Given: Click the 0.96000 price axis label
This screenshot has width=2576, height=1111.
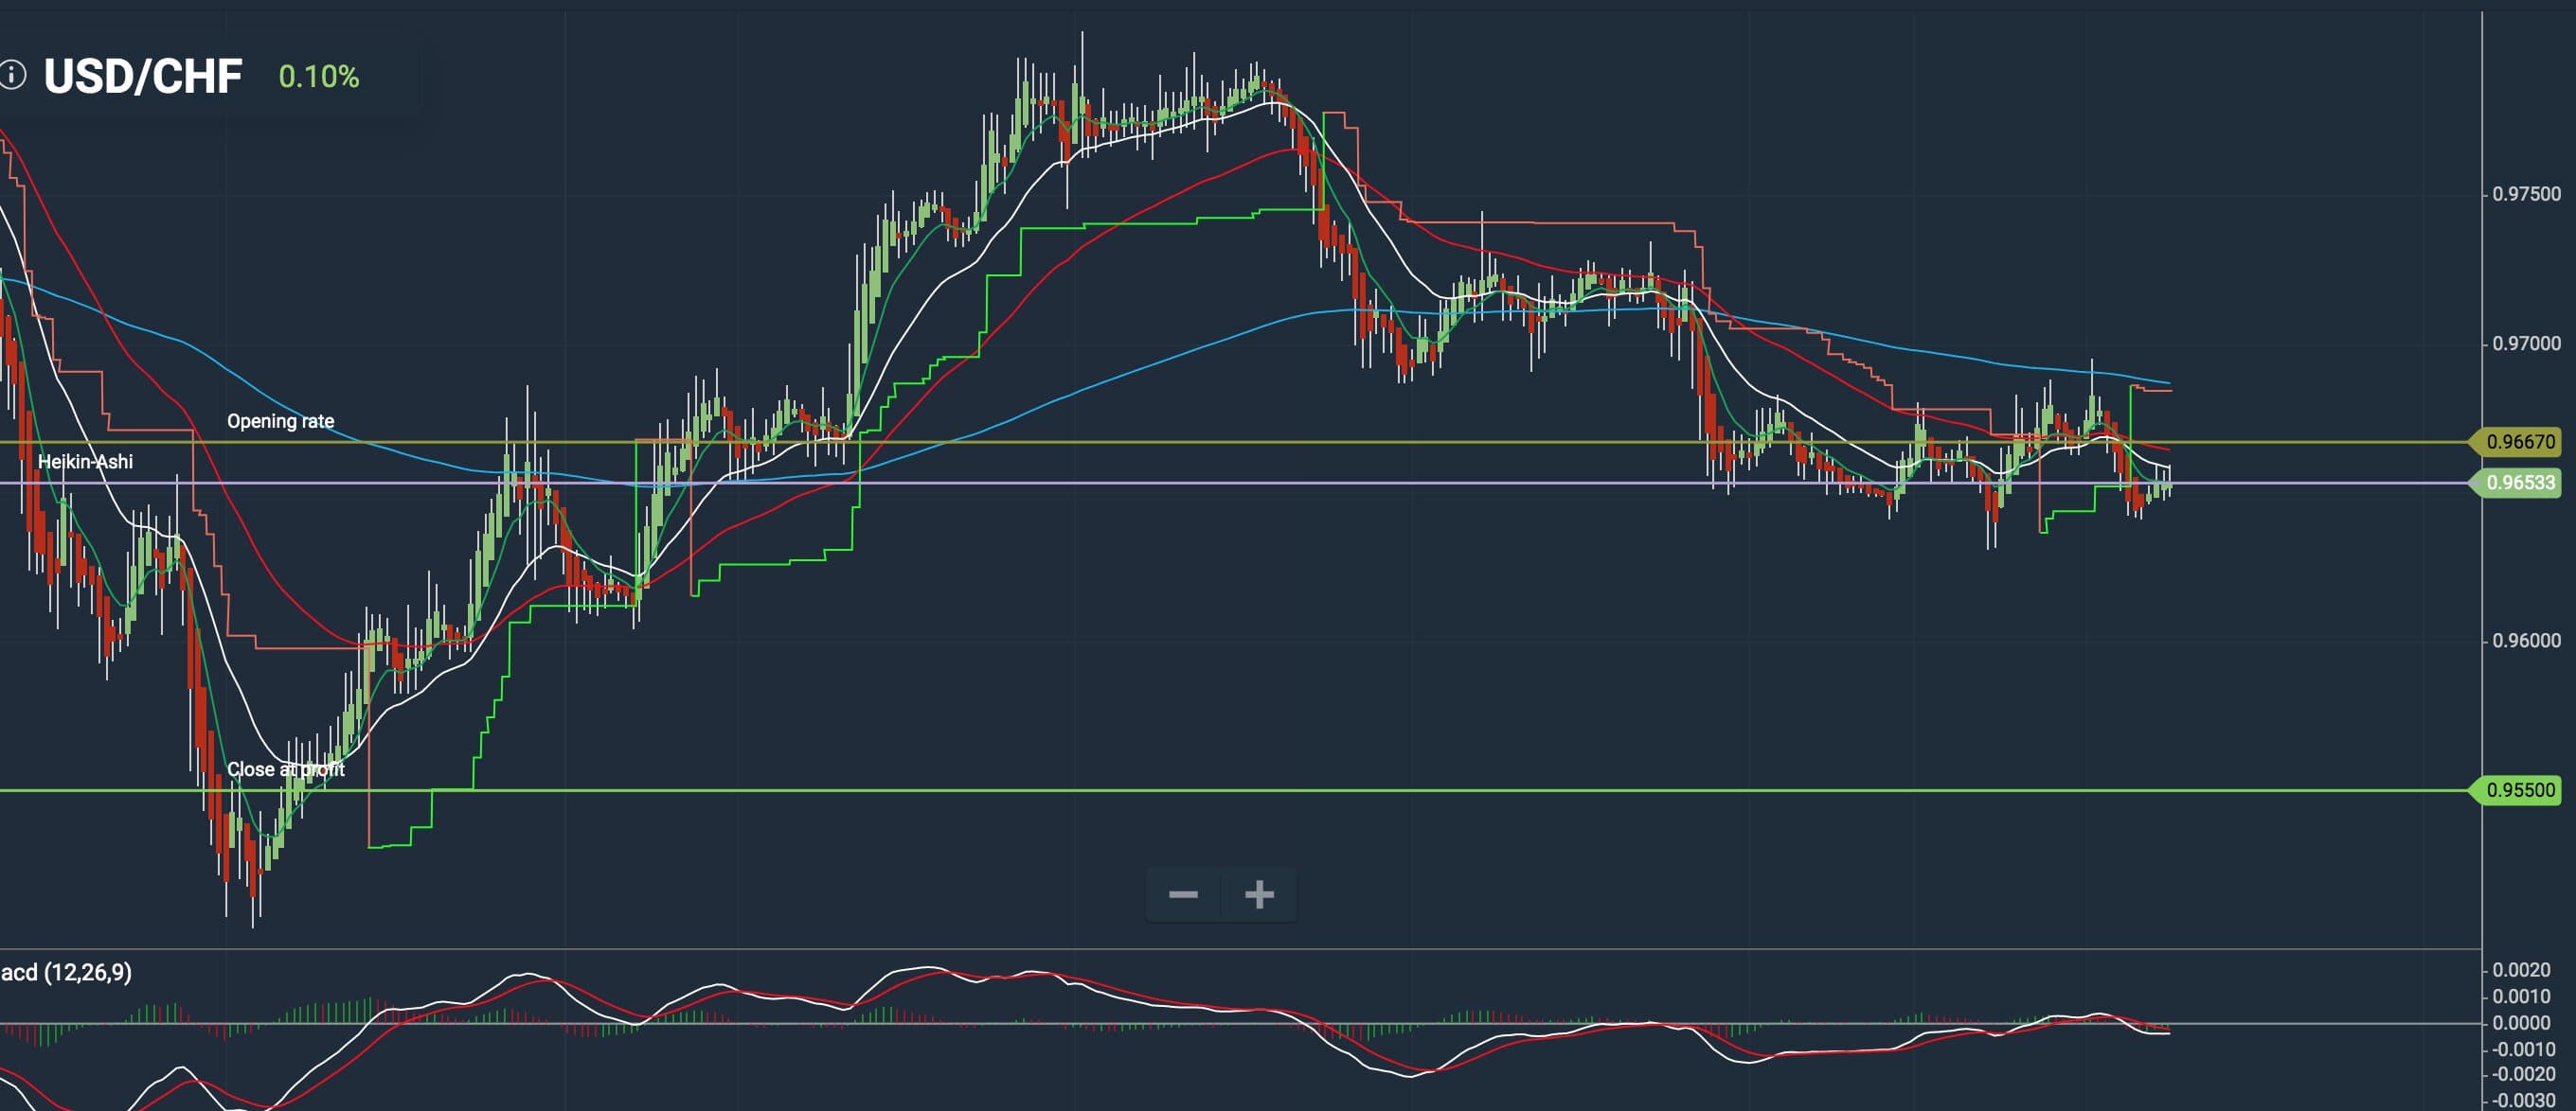Looking at the screenshot, I should point(2526,641).
